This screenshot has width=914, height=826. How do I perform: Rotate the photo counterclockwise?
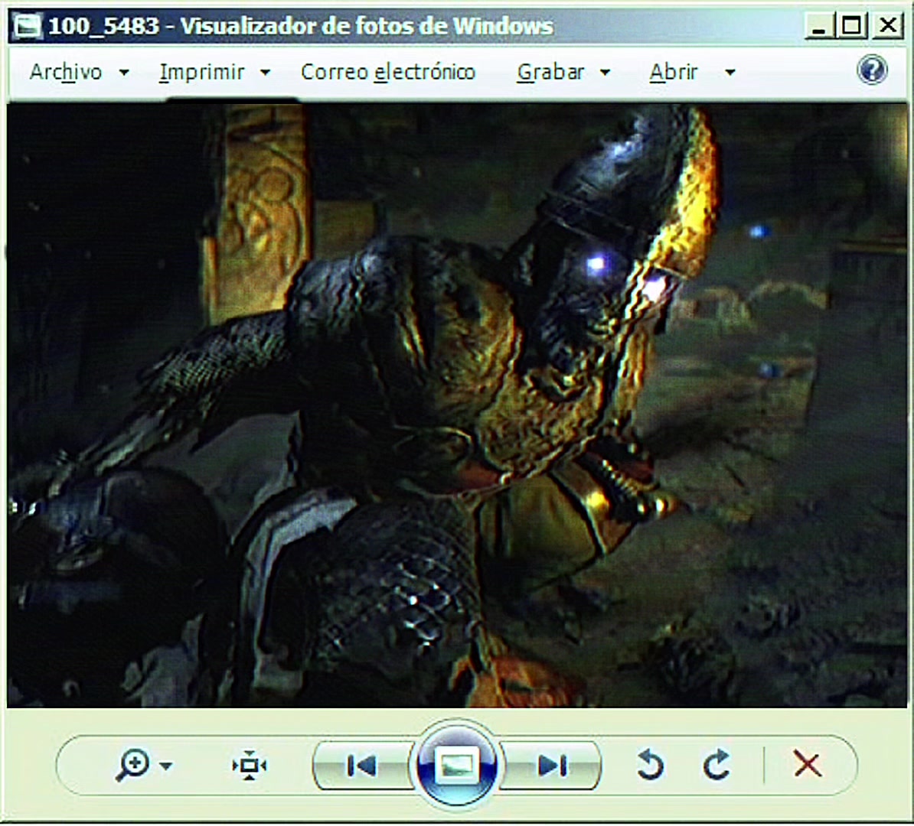coord(650,764)
